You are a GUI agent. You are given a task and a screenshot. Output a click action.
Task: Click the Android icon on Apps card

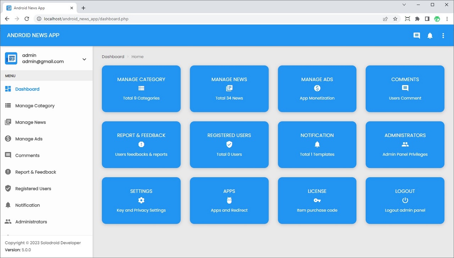pyautogui.click(x=229, y=200)
